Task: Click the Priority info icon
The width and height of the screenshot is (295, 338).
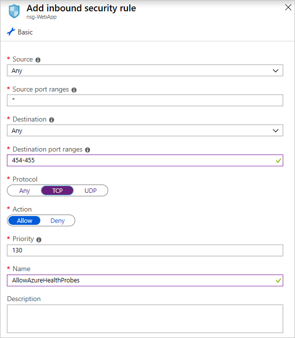Action: pos(39,240)
